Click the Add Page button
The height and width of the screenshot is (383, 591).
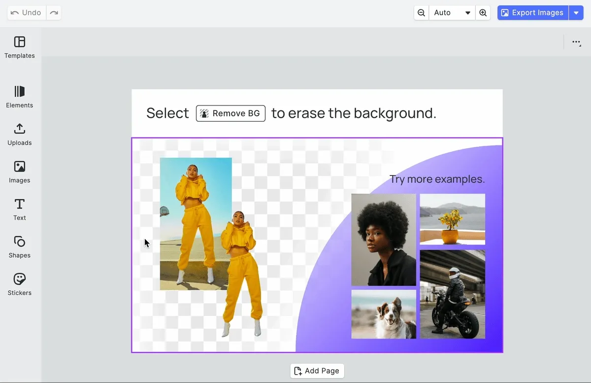point(317,371)
